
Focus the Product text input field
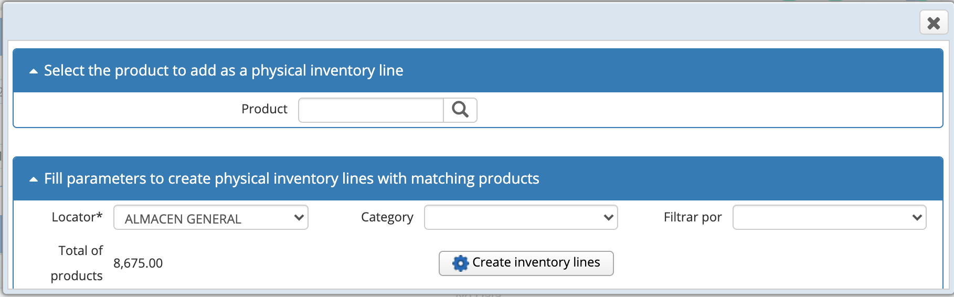click(x=371, y=110)
